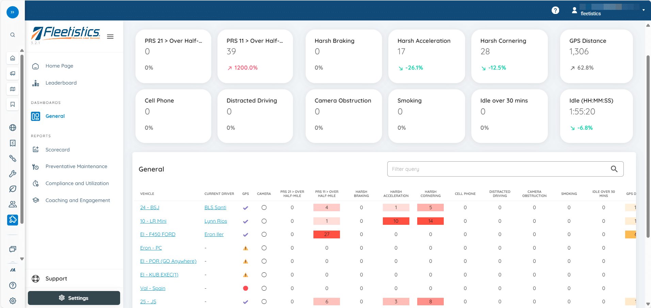Click the camera circle for 24 - BSJ
This screenshot has height=308, width=651.
[x=264, y=207]
